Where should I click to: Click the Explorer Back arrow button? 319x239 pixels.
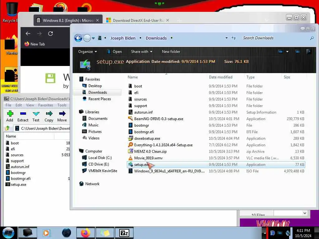pyautogui.click(x=78, y=38)
